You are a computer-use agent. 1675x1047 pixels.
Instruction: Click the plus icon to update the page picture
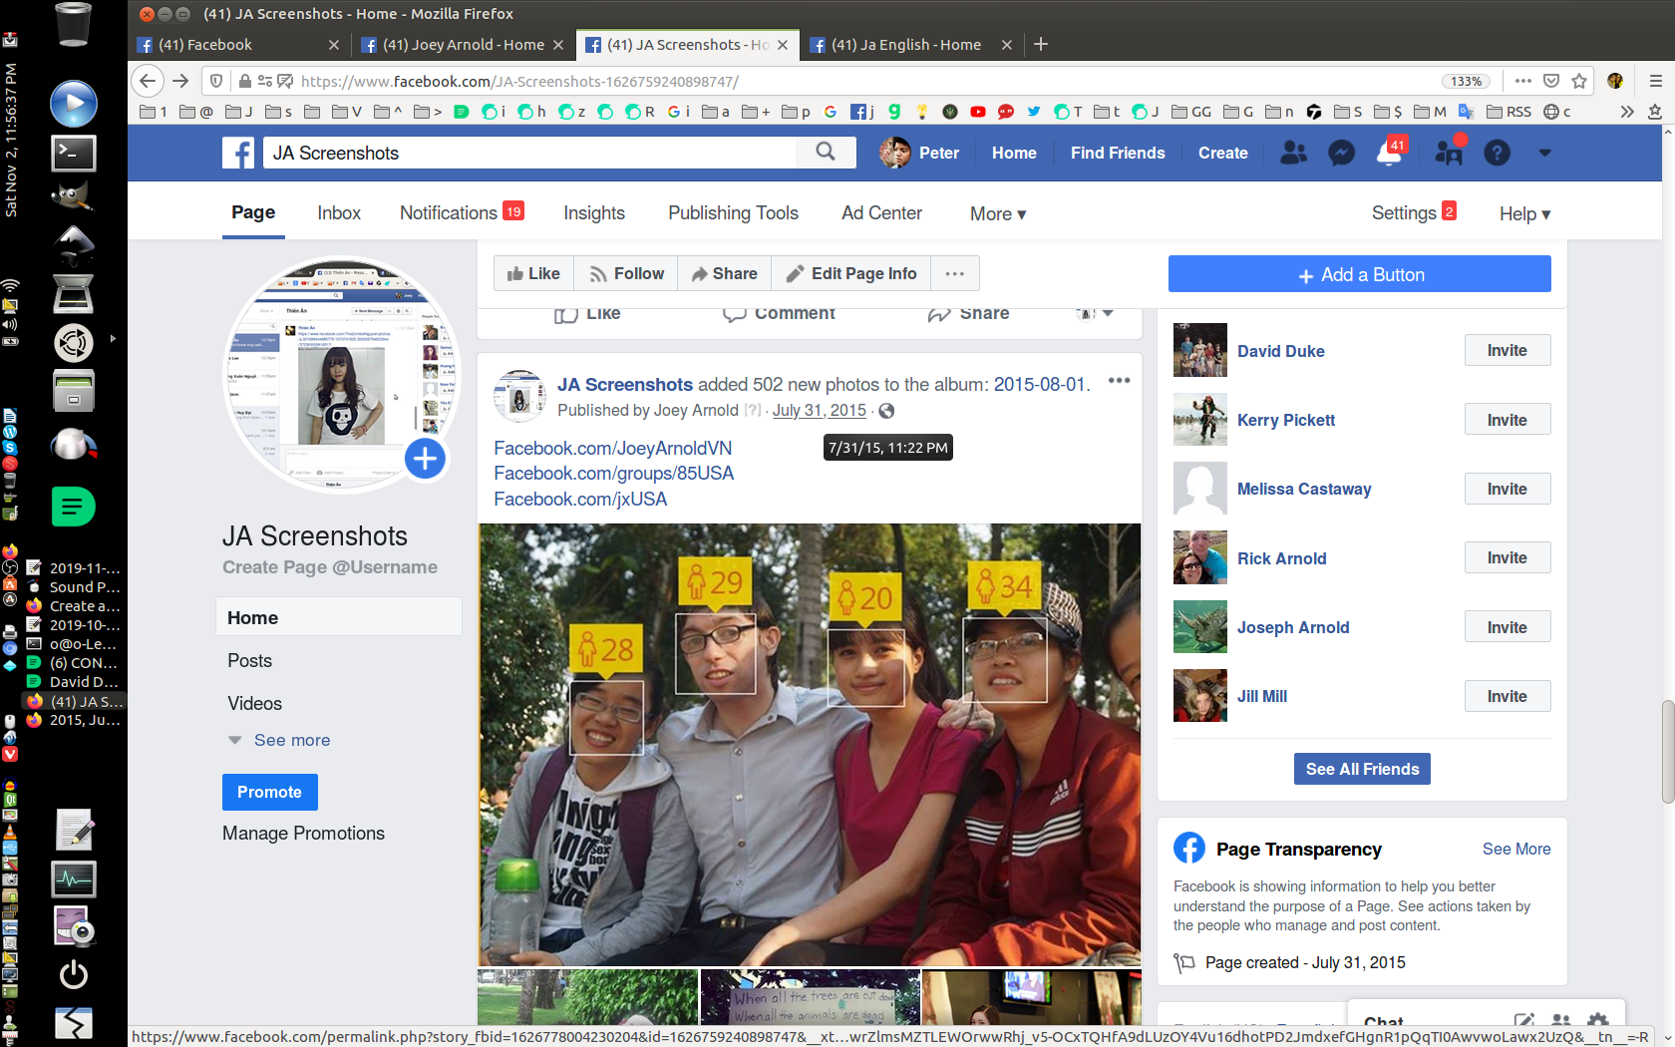[x=425, y=459]
